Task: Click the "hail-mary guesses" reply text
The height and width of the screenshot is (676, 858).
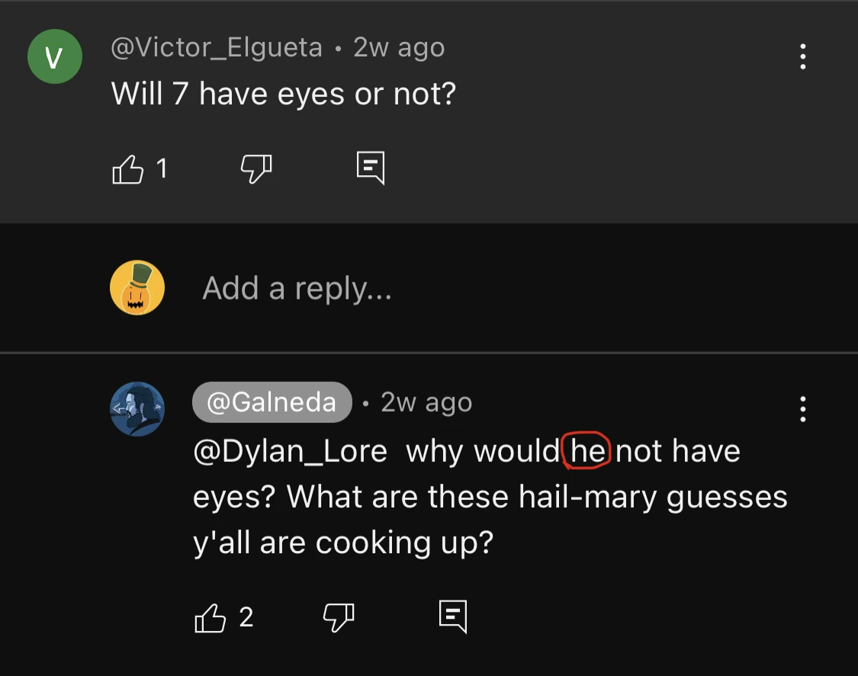Action: 653,497
